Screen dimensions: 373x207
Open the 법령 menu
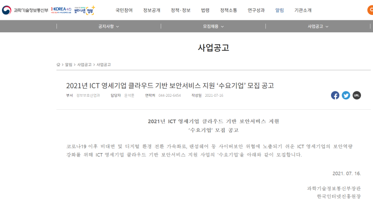pos(205,10)
